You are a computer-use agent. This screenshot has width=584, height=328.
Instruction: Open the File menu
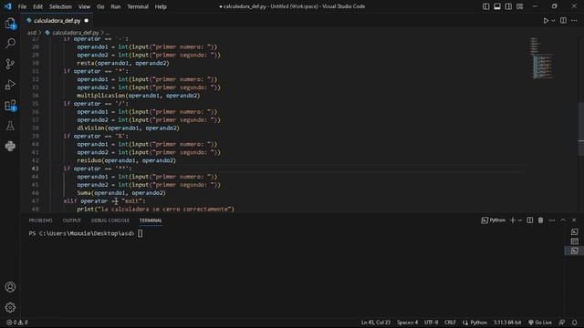pyautogui.click(x=22, y=6)
